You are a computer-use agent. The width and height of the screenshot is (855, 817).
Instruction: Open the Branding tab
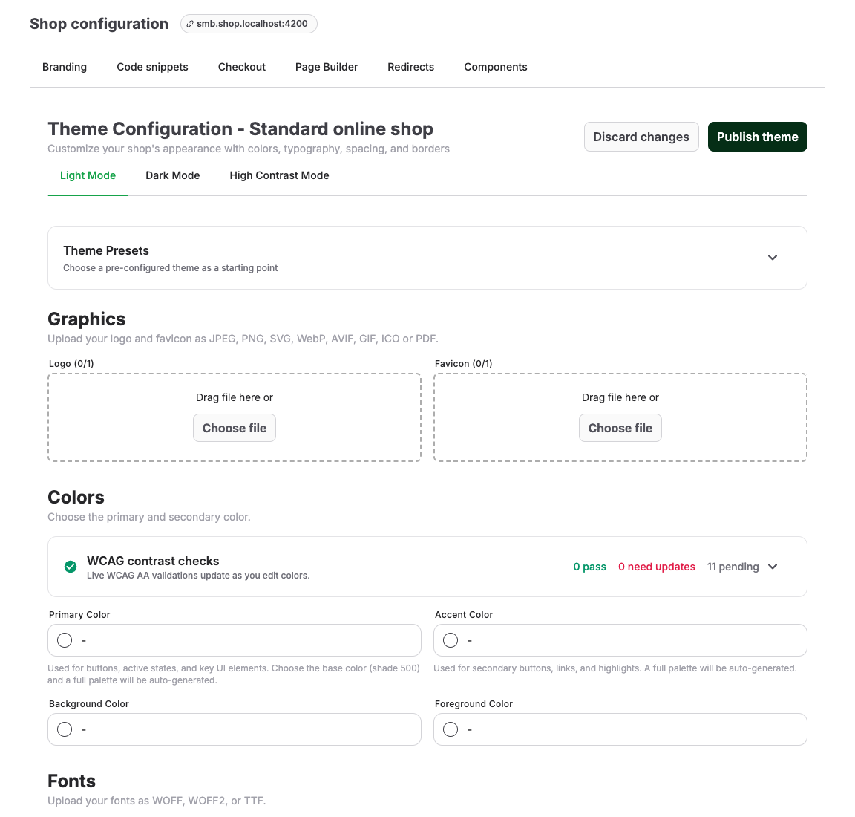[x=65, y=67]
